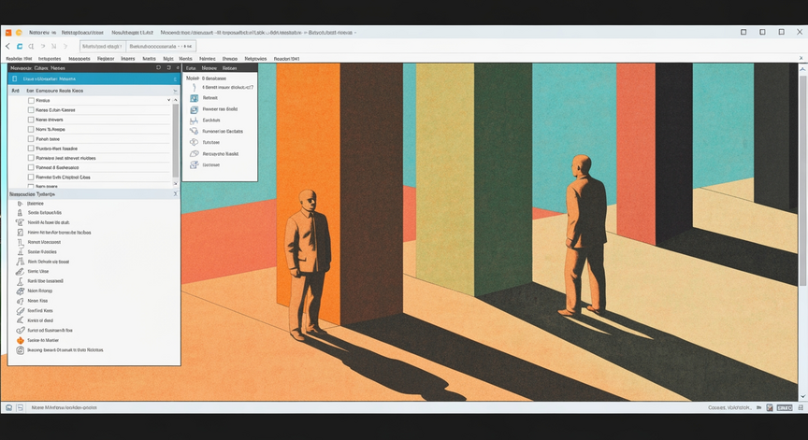Click the icon next to 'Nowilf-At fsowe tile dtuft'
Viewport: 808px width, 440px height.
[x=20, y=222]
